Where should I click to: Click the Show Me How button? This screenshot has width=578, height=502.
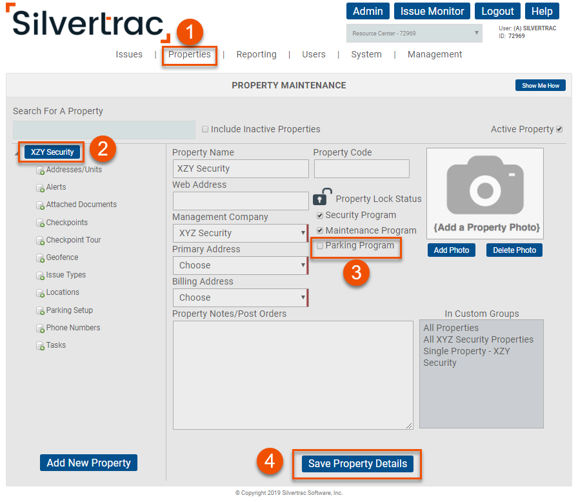[541, 86]
